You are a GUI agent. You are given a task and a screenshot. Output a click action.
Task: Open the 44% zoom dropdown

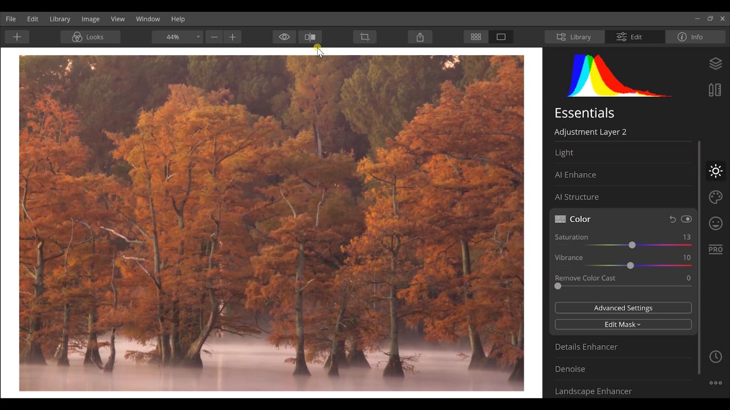(178, 37)
